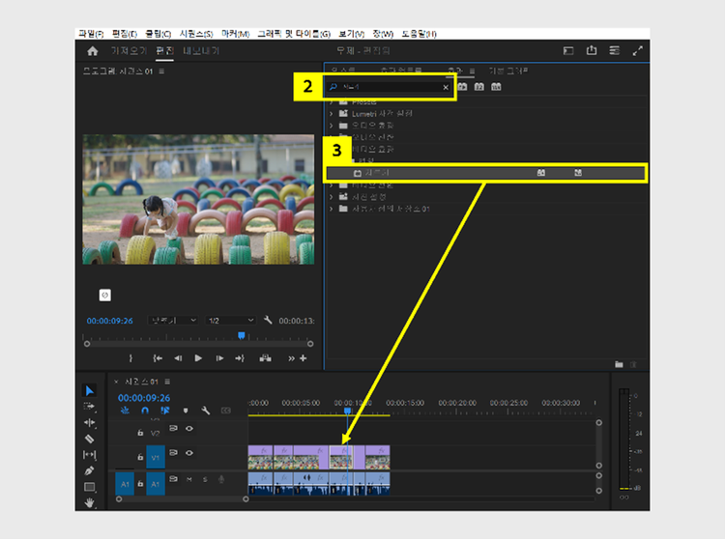Toggle lock on audio track A1
The height and width of the screenshot is (539, 725).
click(140, 484)
